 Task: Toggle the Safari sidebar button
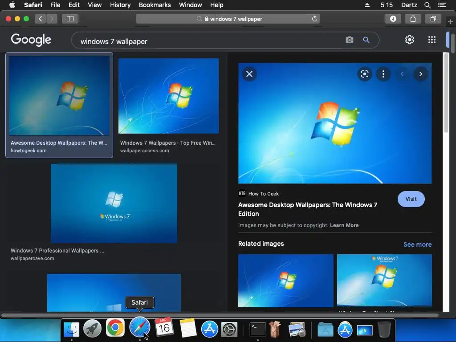(x=70, y=19)
